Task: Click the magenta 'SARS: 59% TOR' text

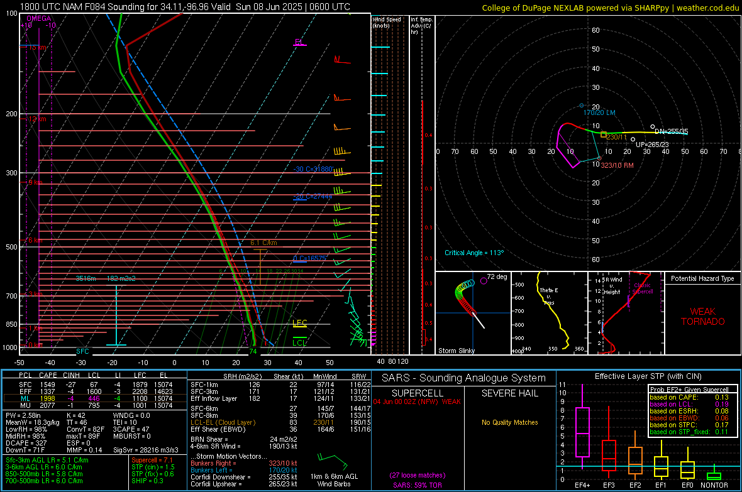Action: [x=418, y=485]
